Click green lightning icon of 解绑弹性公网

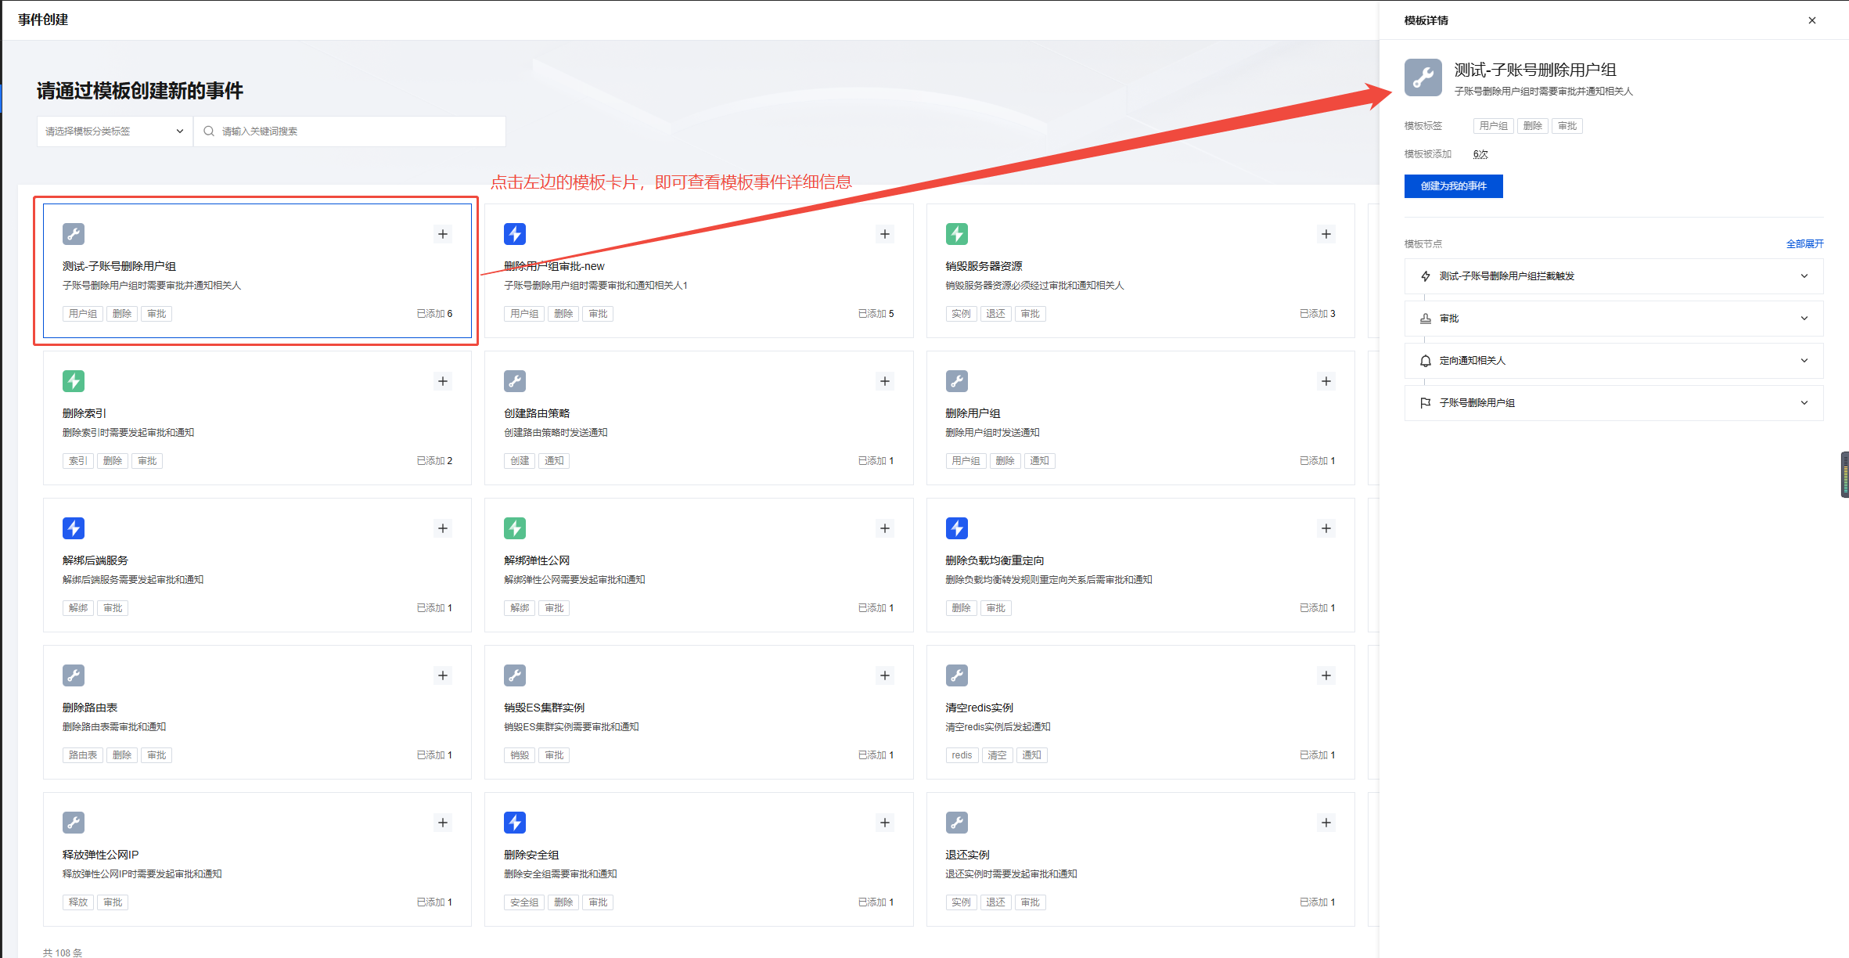[x=515, y=528]
